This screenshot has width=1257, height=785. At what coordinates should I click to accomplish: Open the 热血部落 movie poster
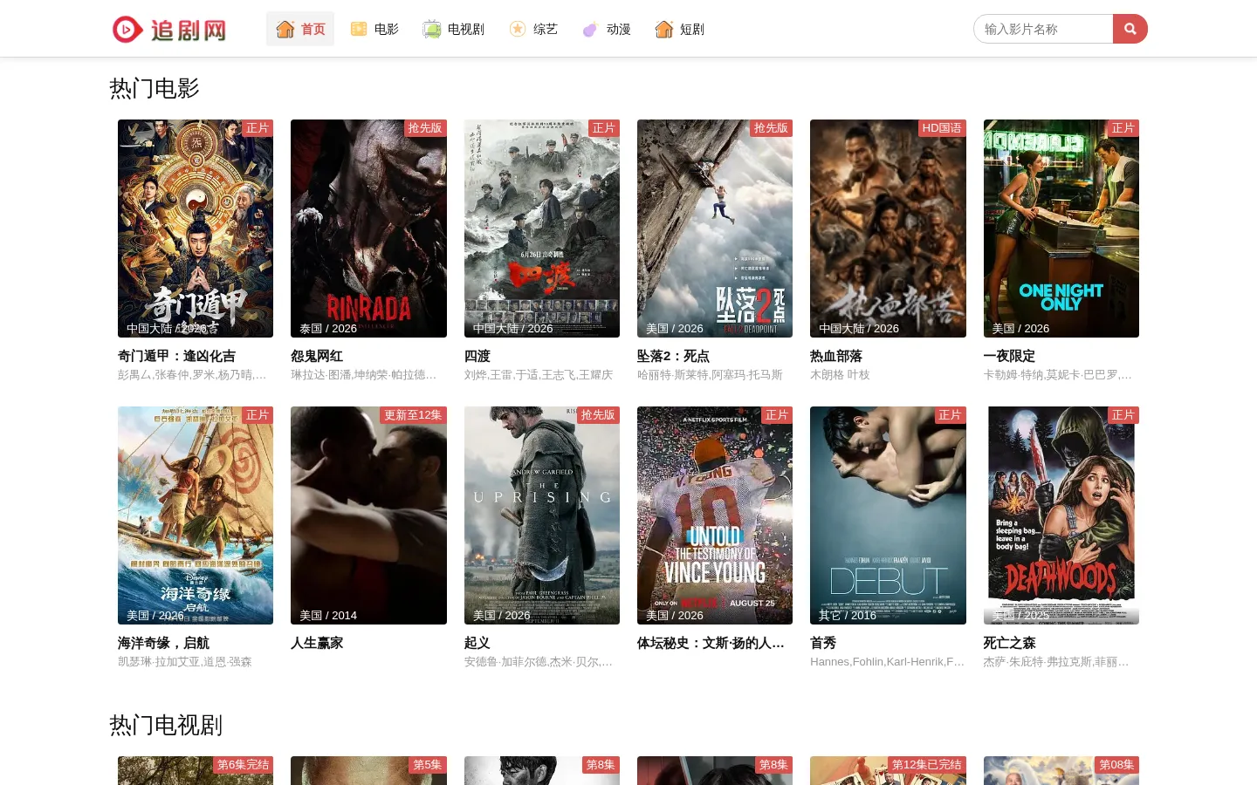pos(888,229)
